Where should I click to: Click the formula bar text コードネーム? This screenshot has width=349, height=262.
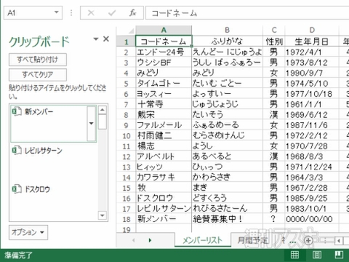pyautogui.click(x=174, y=13)
